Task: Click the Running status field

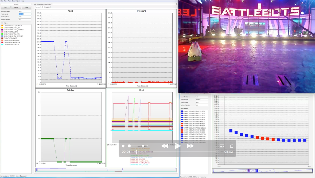Action: tap(16, 4)
